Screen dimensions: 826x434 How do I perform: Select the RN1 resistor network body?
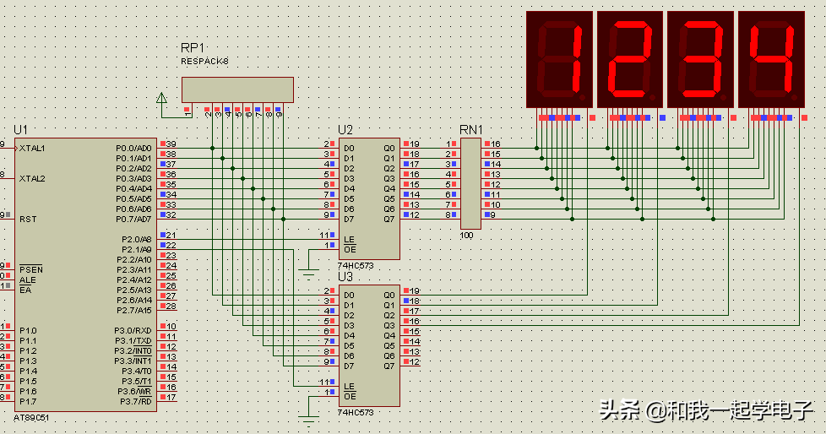(x=470, y=183)
